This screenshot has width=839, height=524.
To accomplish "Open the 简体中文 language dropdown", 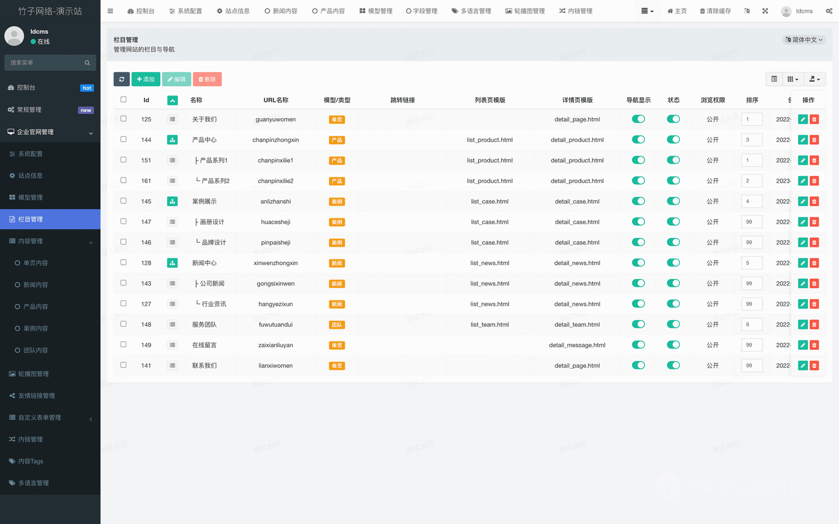I will (804, 40).
